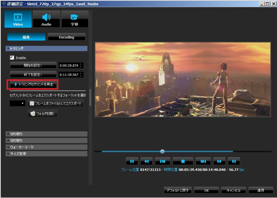Image resolution: width=277 pixels, height=198 pixels.
Task: Jump to the video end
Action: coord(234,161)
